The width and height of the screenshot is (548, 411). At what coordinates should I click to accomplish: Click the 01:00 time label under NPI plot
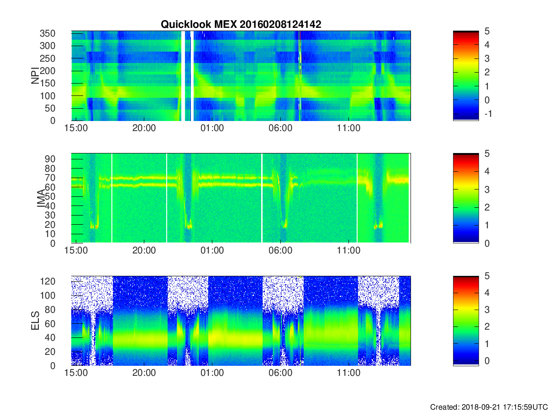pyautogui.click(x=212, y=129)
